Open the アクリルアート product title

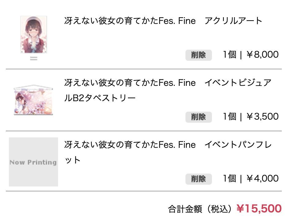tap(163, 21)
